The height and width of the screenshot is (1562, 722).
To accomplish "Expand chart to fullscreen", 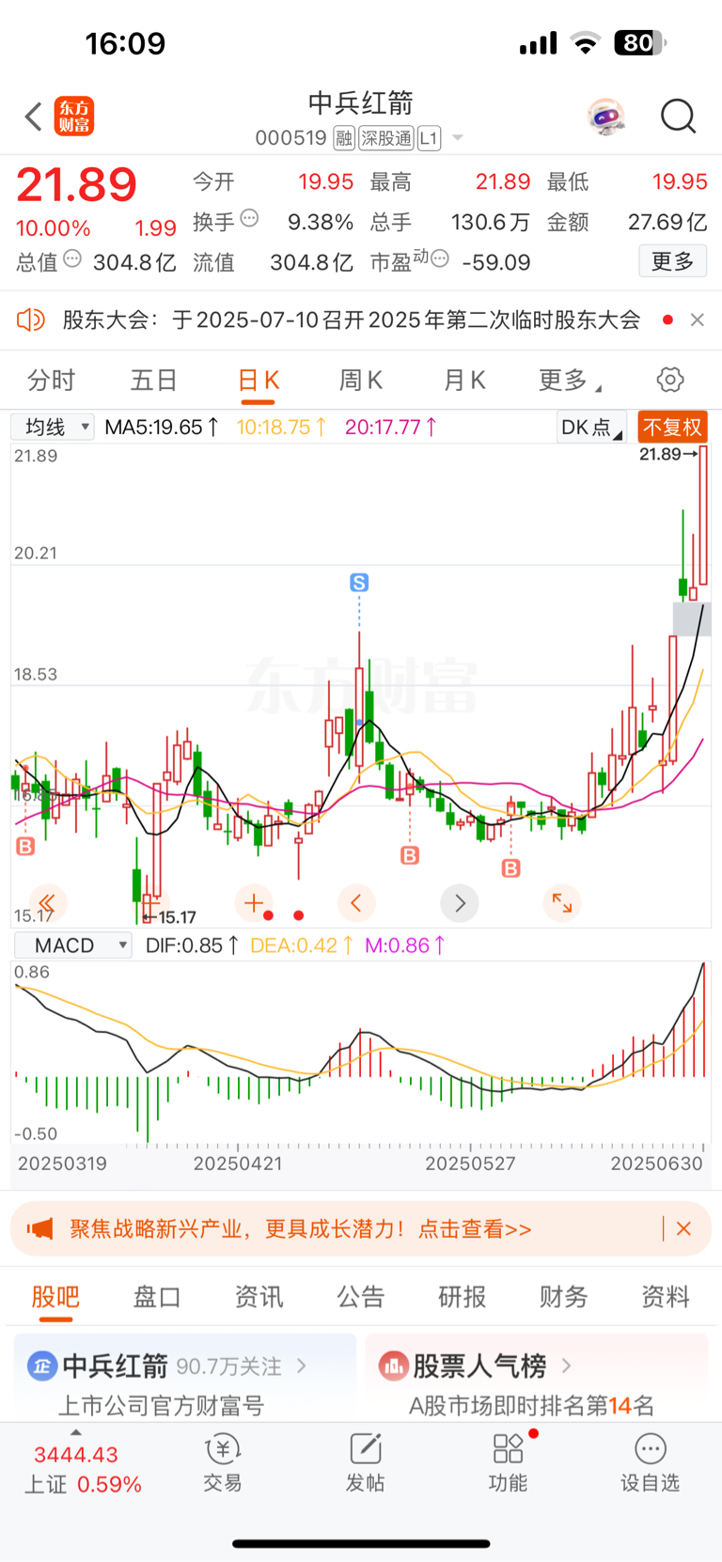I will (562, 904).
